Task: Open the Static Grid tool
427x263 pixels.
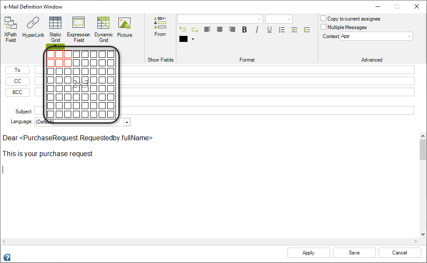Action: click(x=55, y=30)
